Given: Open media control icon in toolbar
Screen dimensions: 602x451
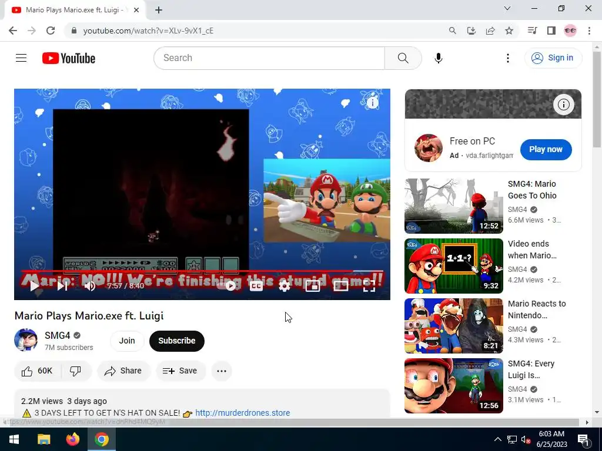Looking at the screenshot, I should point(533,31).
